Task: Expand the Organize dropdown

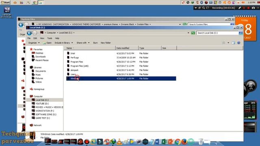Action: 34,43
